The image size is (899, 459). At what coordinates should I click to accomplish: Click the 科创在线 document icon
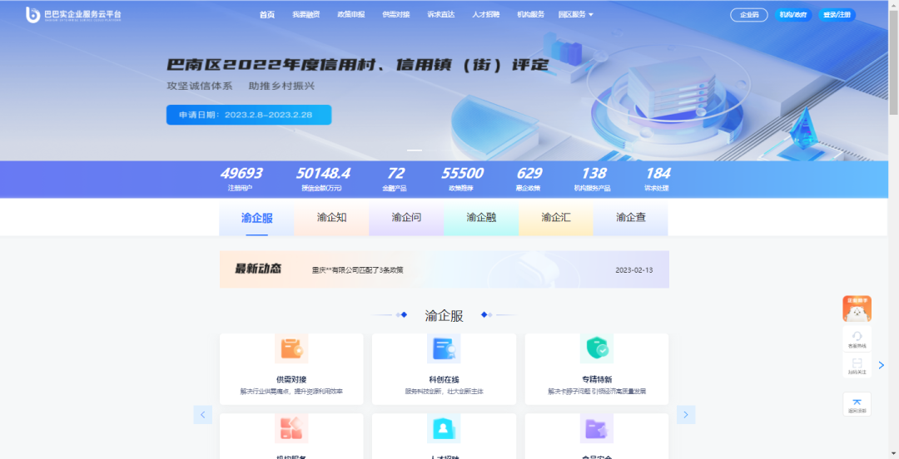[x=443, y=348]
